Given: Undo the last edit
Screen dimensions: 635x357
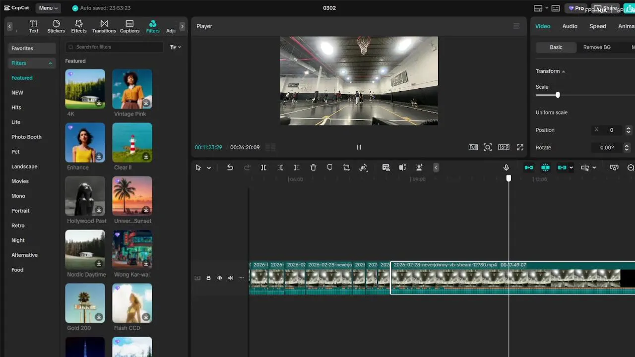Looking at the screenshot, I should (x=230, y=168).
